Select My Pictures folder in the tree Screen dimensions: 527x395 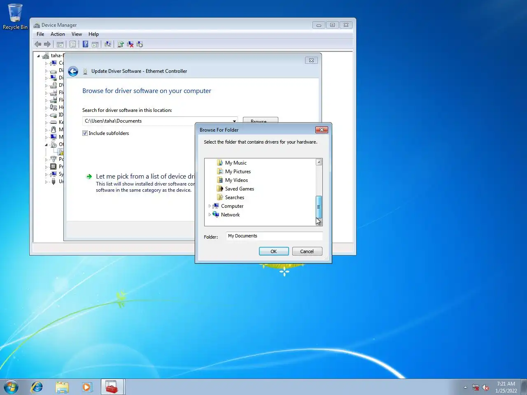[x=238, y=172]
